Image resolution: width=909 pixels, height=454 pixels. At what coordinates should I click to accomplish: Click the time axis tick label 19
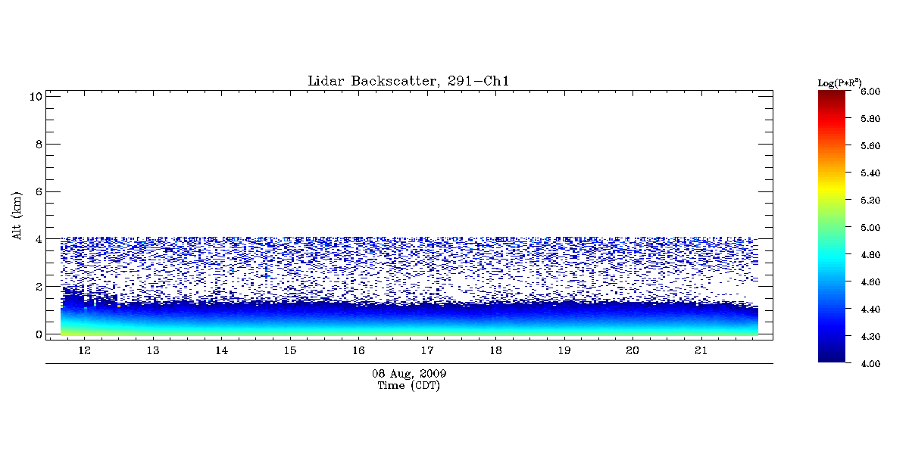point(564,350)
